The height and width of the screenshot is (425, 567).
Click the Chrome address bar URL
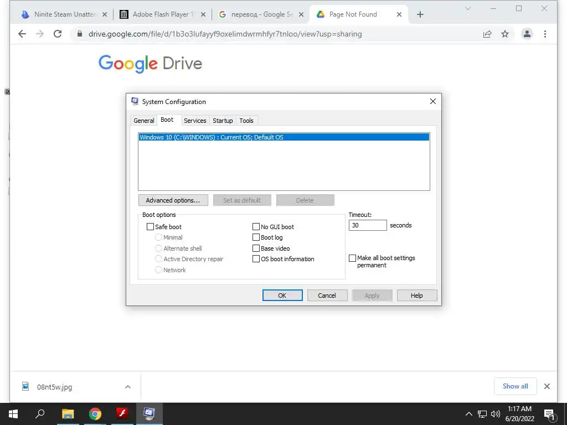[x=225, y=34]
